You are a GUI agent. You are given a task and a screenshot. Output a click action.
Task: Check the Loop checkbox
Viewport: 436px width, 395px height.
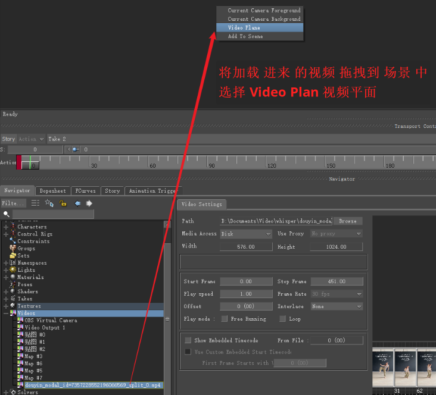tap(283, 319)
